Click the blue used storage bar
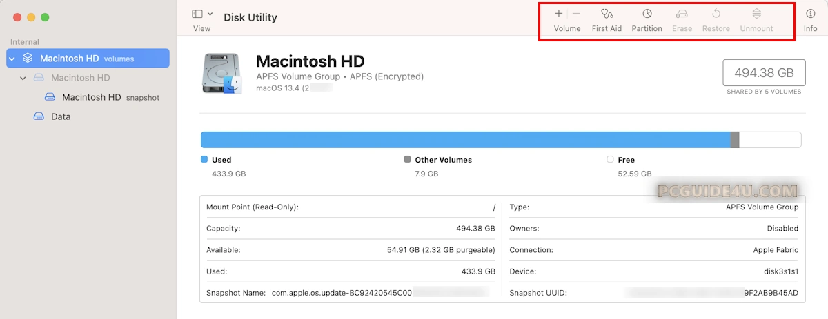This screenshot has height=319, width=828. coord(465,140)
